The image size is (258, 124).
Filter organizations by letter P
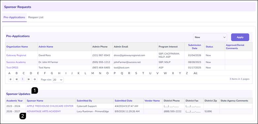click(x=115, y=73)
